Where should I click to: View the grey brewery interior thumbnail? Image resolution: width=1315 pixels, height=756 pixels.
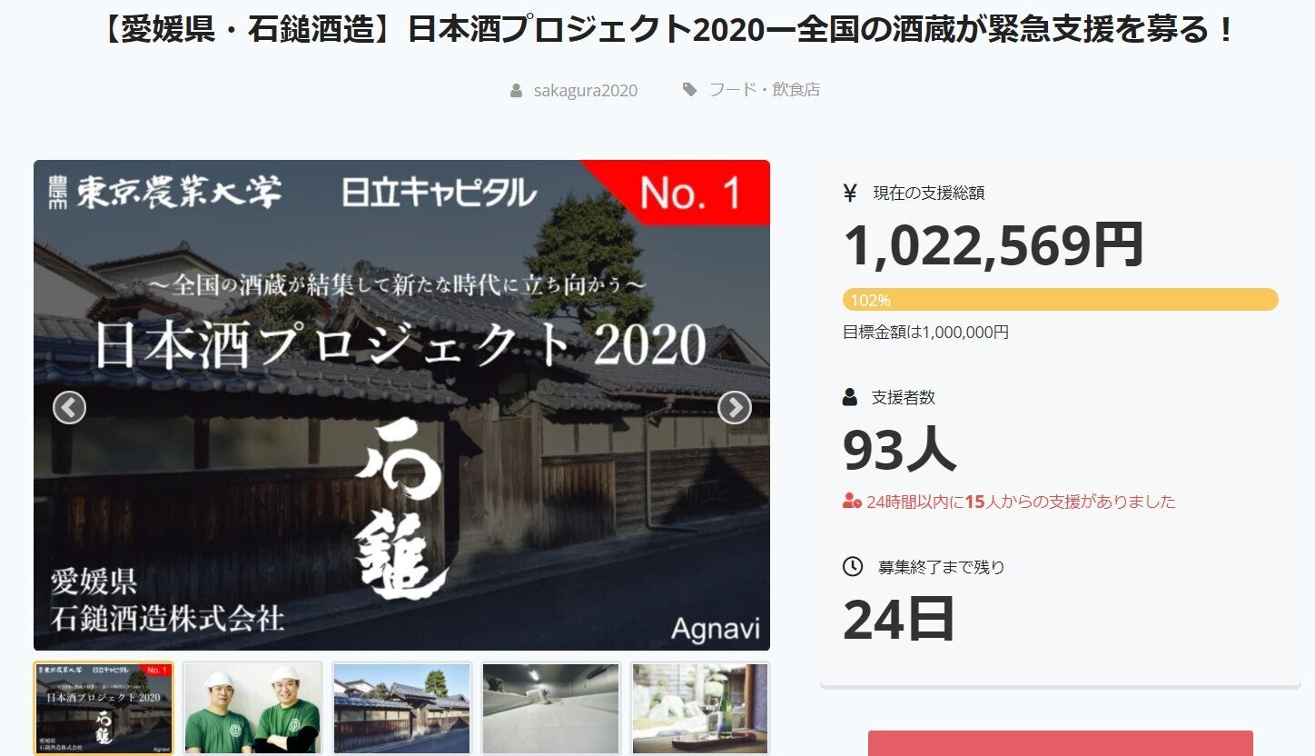point(550,709)
